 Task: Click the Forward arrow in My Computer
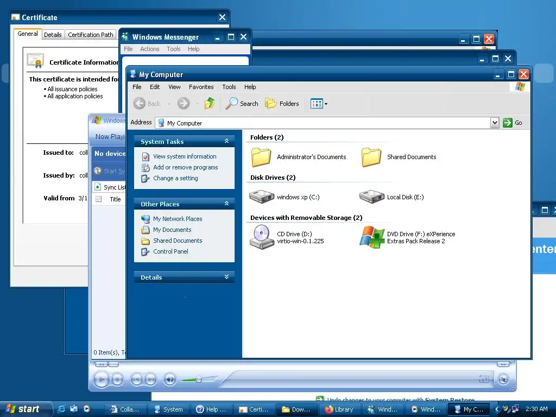pos(184,104)
